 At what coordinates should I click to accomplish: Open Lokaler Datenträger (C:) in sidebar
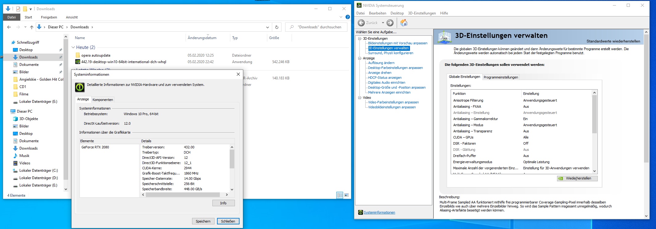click(39, 171)
